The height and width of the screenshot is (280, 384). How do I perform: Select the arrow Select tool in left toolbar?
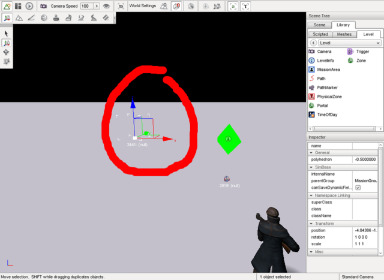point(7,34)
